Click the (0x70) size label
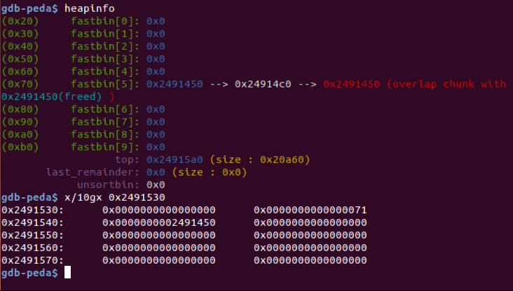 point(20,84)
